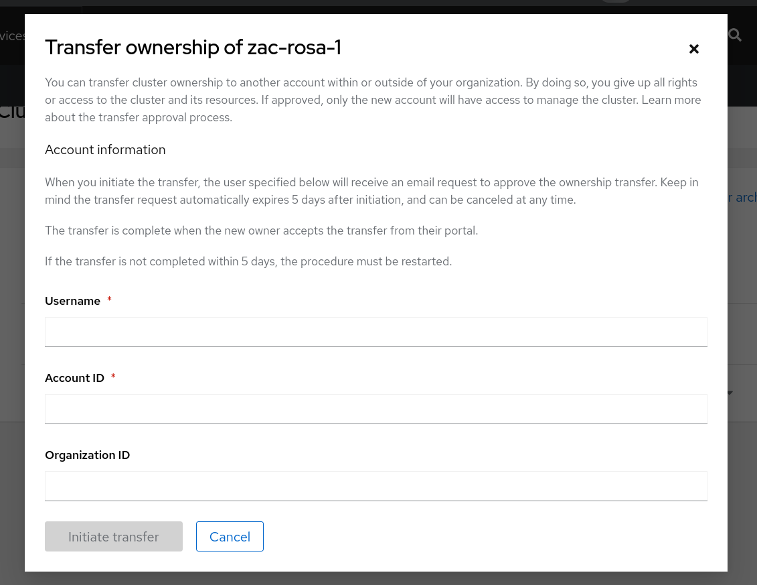The height and width of the screenshot is (585, 757).
Task: Click the search magnifier icon in header
Action: (735, 35)
